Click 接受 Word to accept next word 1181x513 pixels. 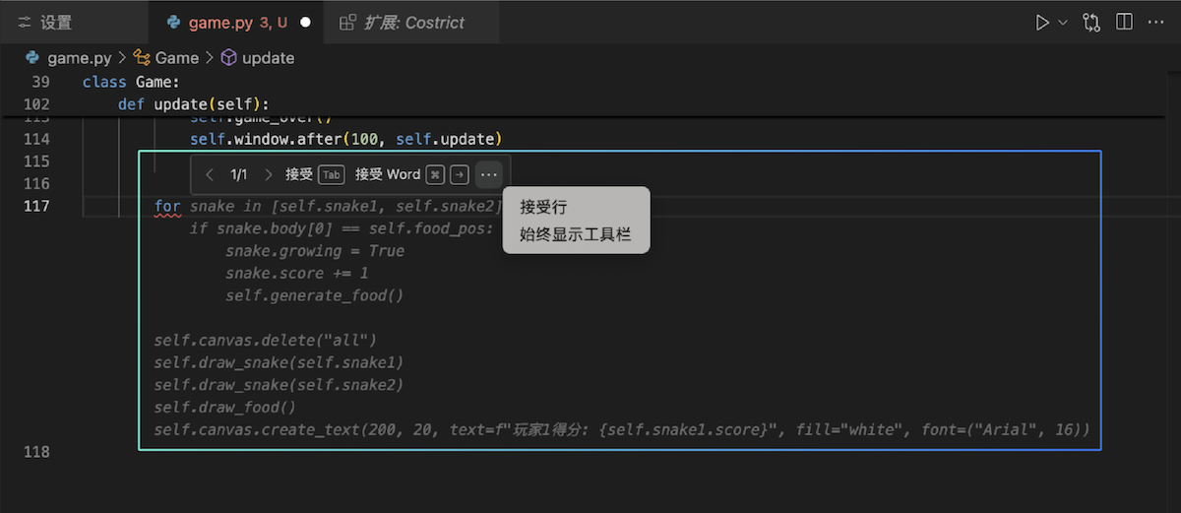click(x=388, y=174)
